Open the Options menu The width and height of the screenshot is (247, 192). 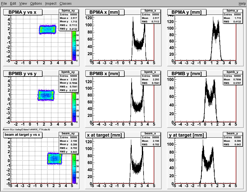tap(36, 4)
